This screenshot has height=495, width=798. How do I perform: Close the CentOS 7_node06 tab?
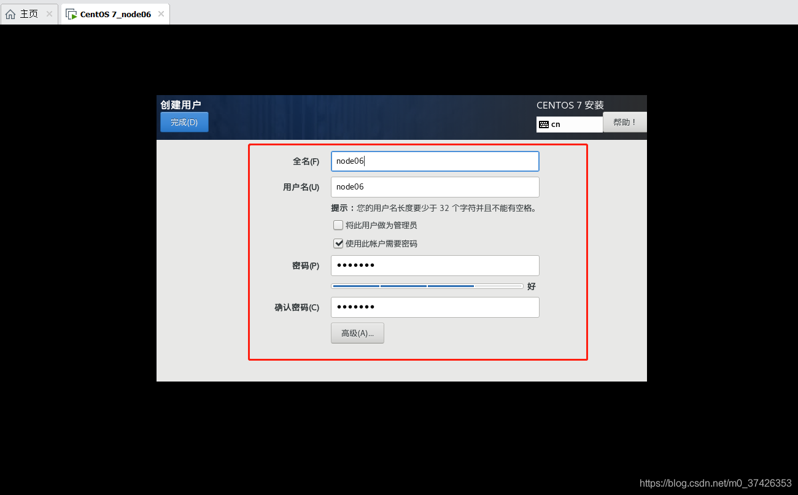tap(161, 13)
